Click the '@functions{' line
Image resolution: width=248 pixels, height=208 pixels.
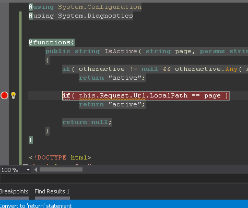(x=52, y=42)
